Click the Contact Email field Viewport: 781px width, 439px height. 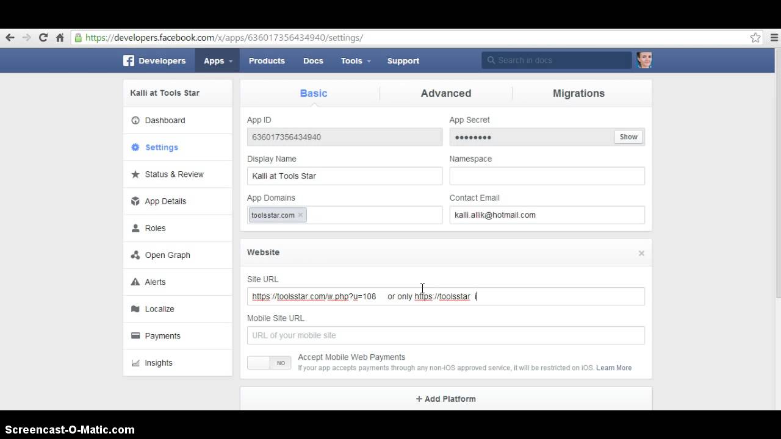coord(547,215)
